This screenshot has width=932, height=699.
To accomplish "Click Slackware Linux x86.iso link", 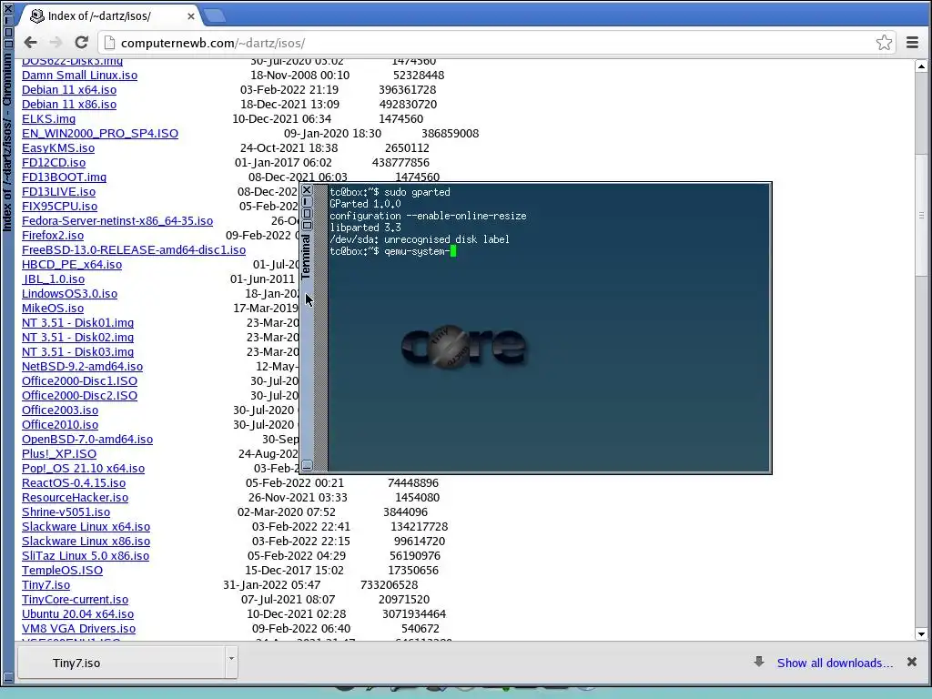I will pos(86,542).
